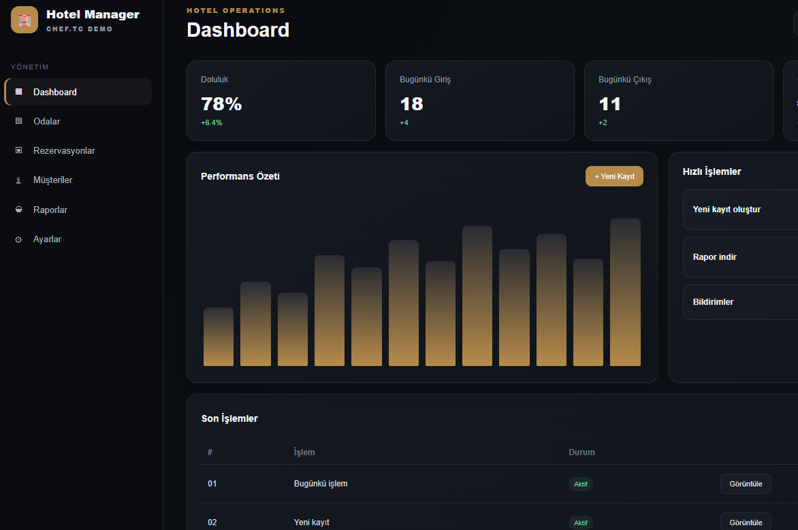
Task: Open the Bildirimler quick action
Action: [741, 302]
